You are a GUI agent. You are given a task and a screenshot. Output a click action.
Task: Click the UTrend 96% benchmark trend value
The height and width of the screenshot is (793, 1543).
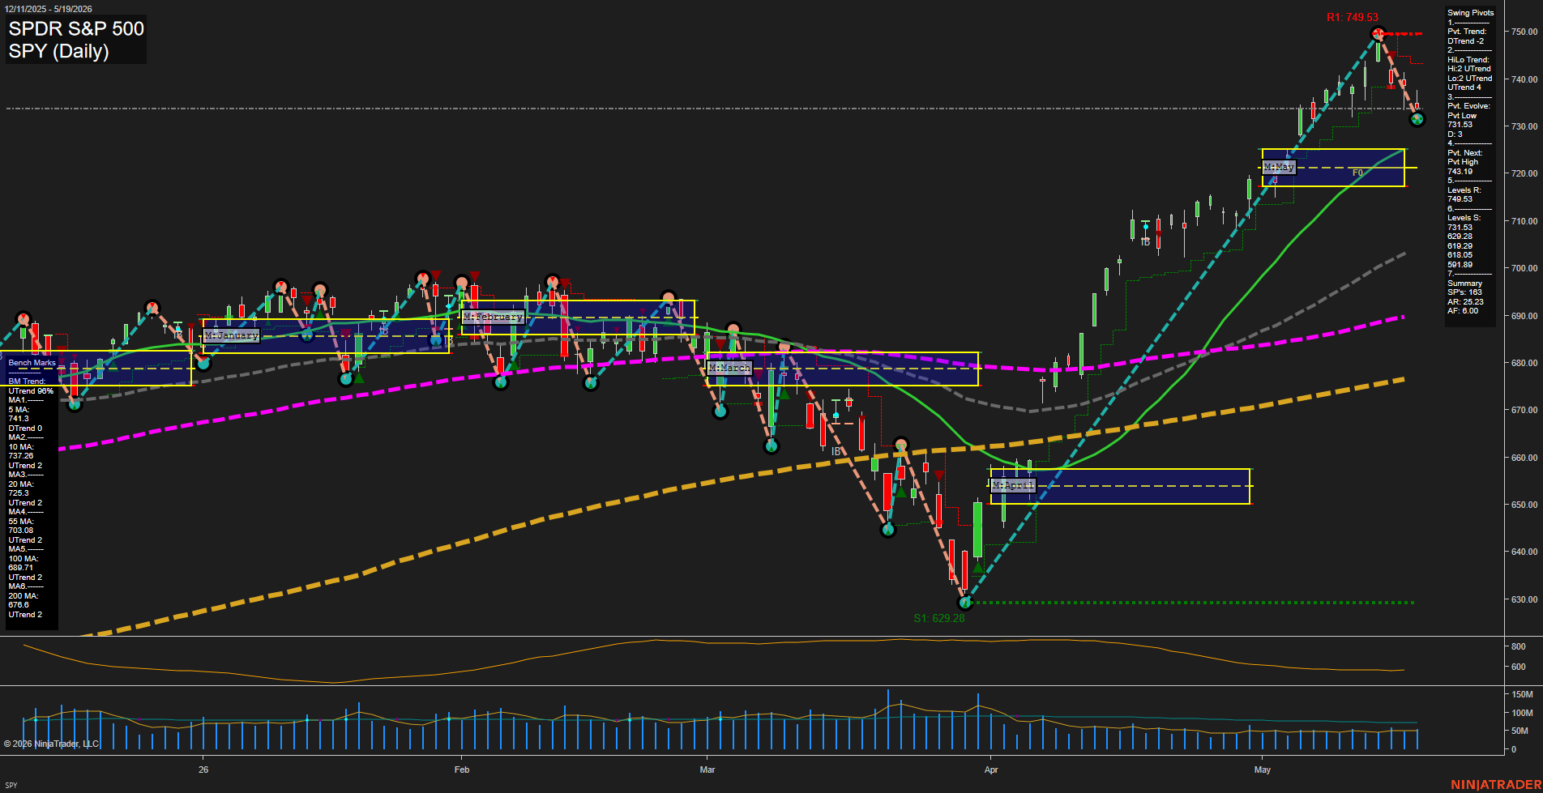31,391
